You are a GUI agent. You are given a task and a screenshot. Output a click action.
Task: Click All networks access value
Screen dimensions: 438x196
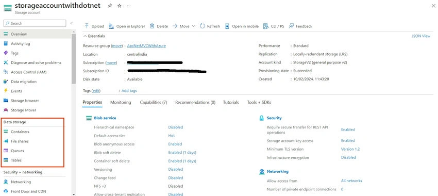[x=351, y=181]
